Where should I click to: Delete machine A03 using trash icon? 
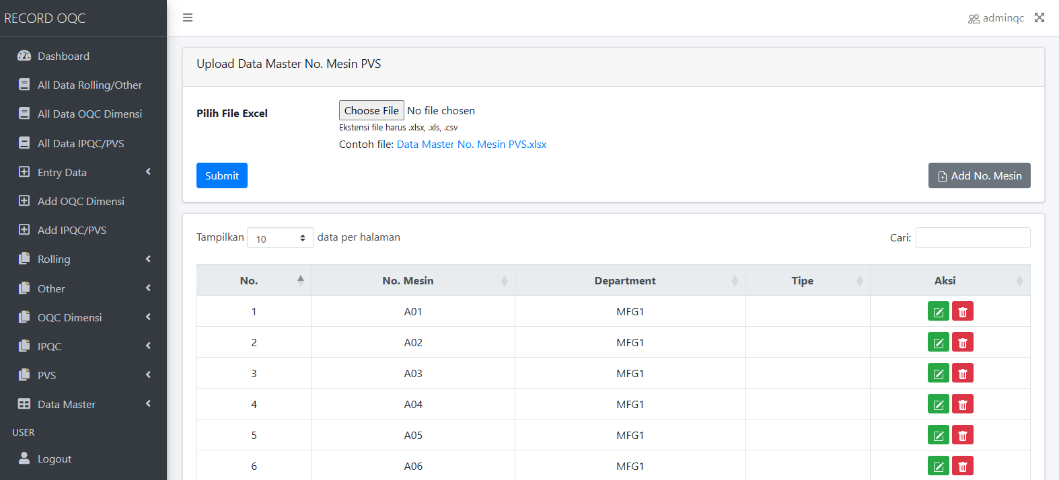click(962, 374)
